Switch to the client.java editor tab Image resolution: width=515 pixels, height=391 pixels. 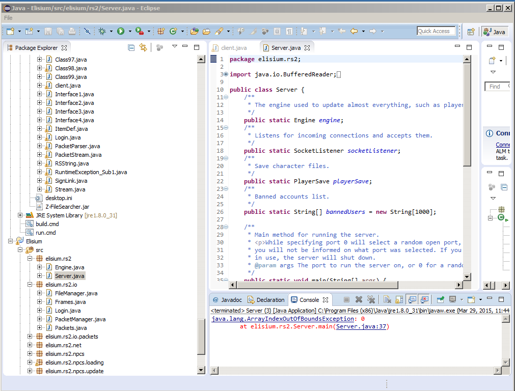pyautogui.click(x=233, y=48)
